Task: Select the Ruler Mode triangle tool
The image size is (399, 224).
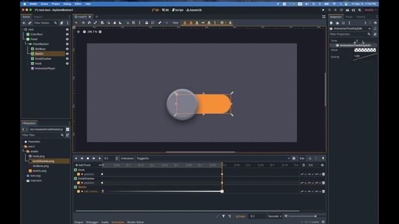Action: [x=120, y=23]
